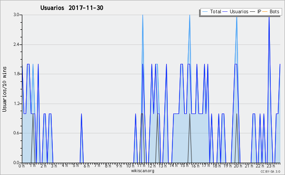Click the 6 h mark on the time axis

point(86,166)
